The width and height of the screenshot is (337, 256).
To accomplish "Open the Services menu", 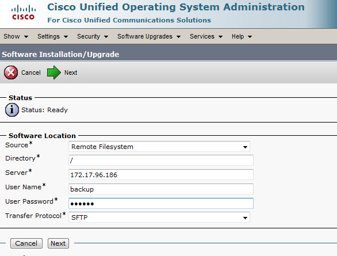I will [x=206, y=37].
